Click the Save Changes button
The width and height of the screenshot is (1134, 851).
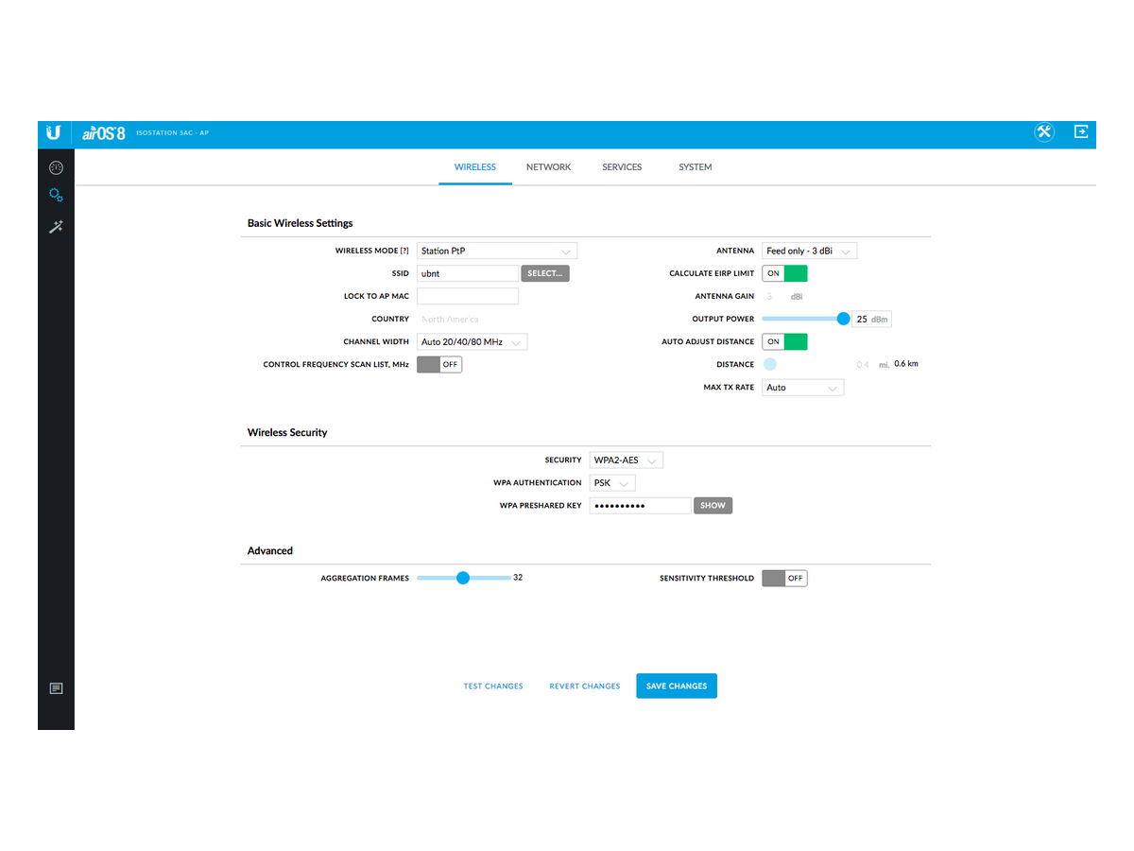pyautogui.click(x=677, y=686)
